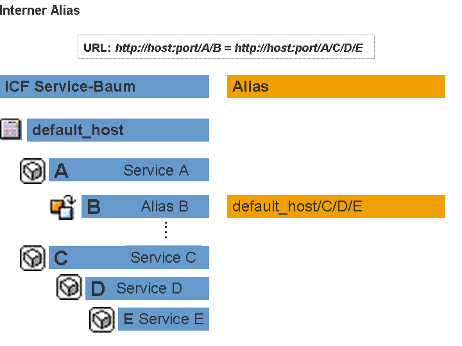Select the default_host tree node
This screenshot has height=346, width=462.
[x=118, y=130]
